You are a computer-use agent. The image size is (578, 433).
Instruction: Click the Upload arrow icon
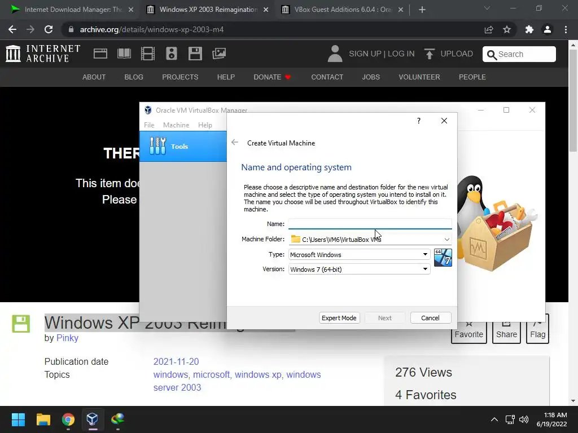pos(429,54)
